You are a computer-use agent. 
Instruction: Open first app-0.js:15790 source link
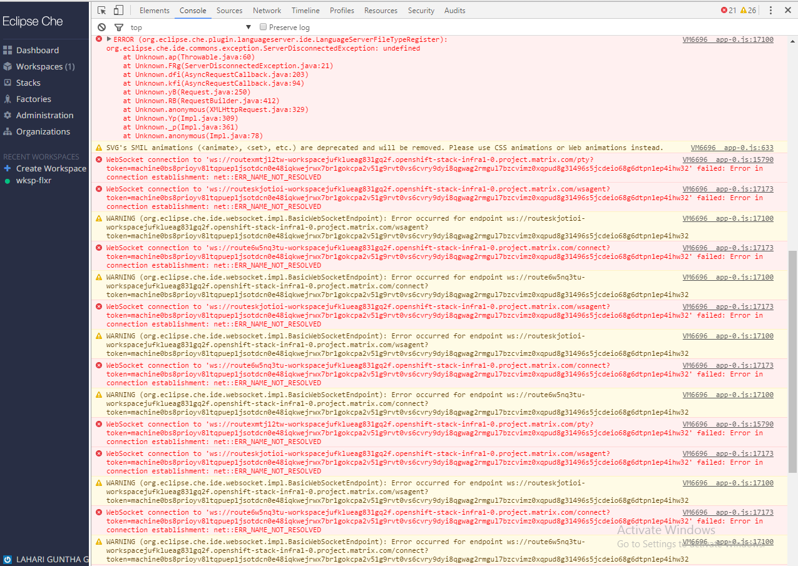728,159
